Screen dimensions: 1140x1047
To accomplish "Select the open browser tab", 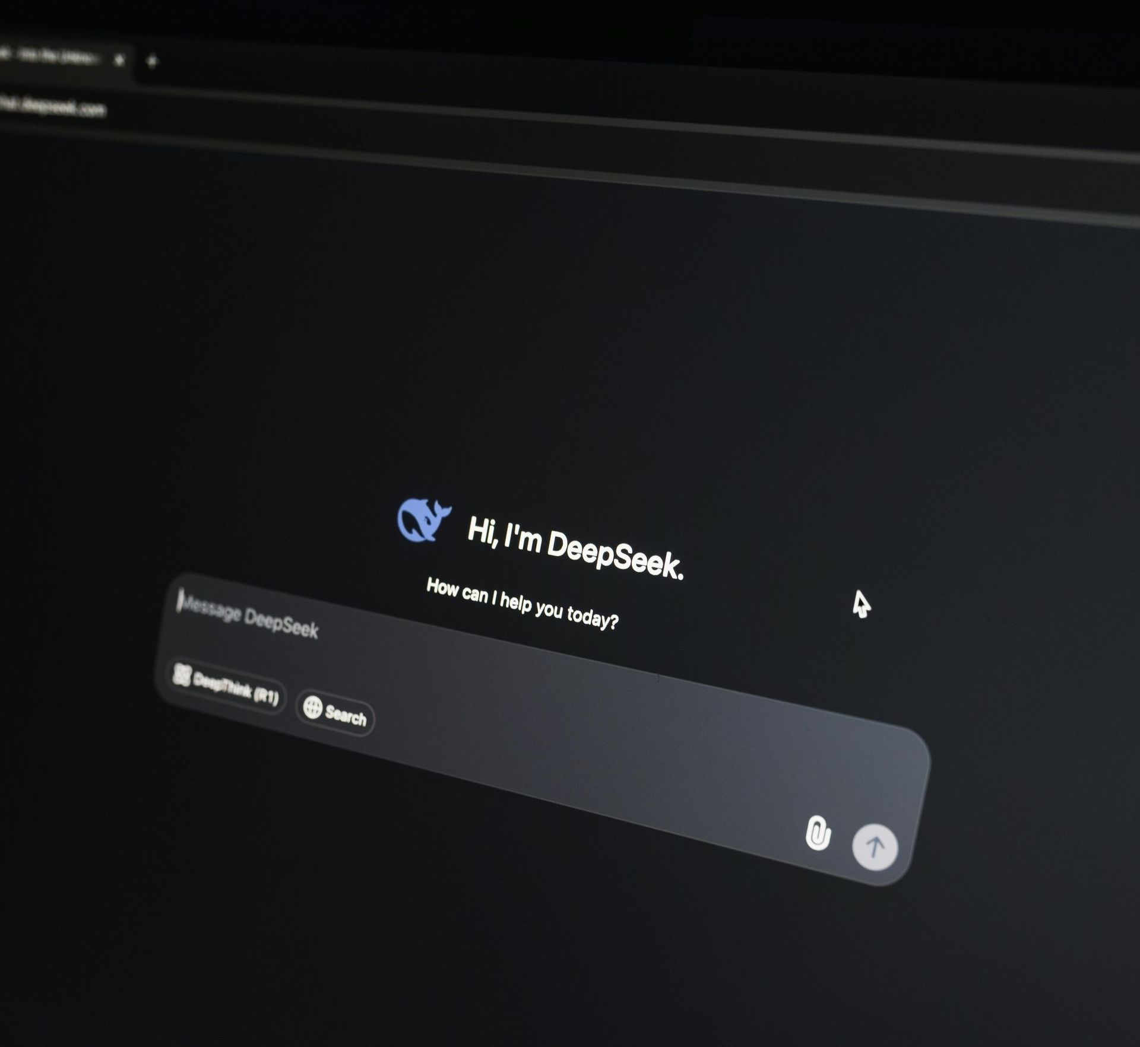I will pyautogui.click(x=64, y=58).
